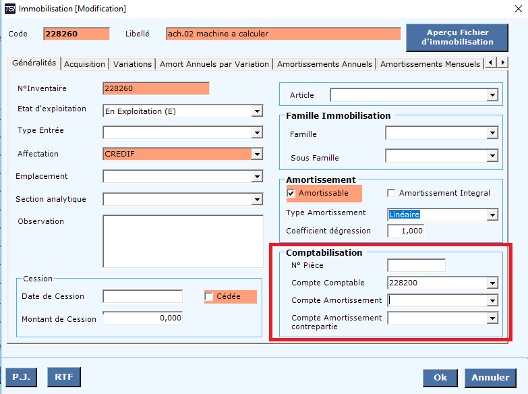This screenshot has height=394, width=528.
Task: Open the Amortissements Annuels tab
Action: tap(324, 64)
